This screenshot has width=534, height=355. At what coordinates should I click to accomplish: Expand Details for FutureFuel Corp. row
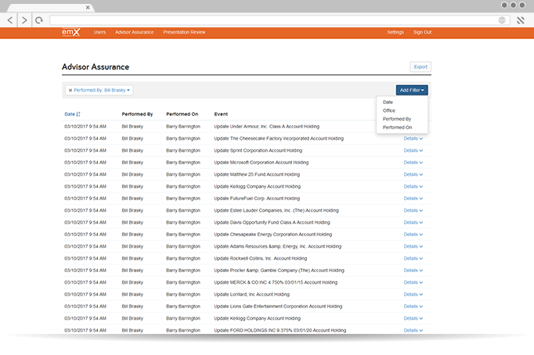413,199
